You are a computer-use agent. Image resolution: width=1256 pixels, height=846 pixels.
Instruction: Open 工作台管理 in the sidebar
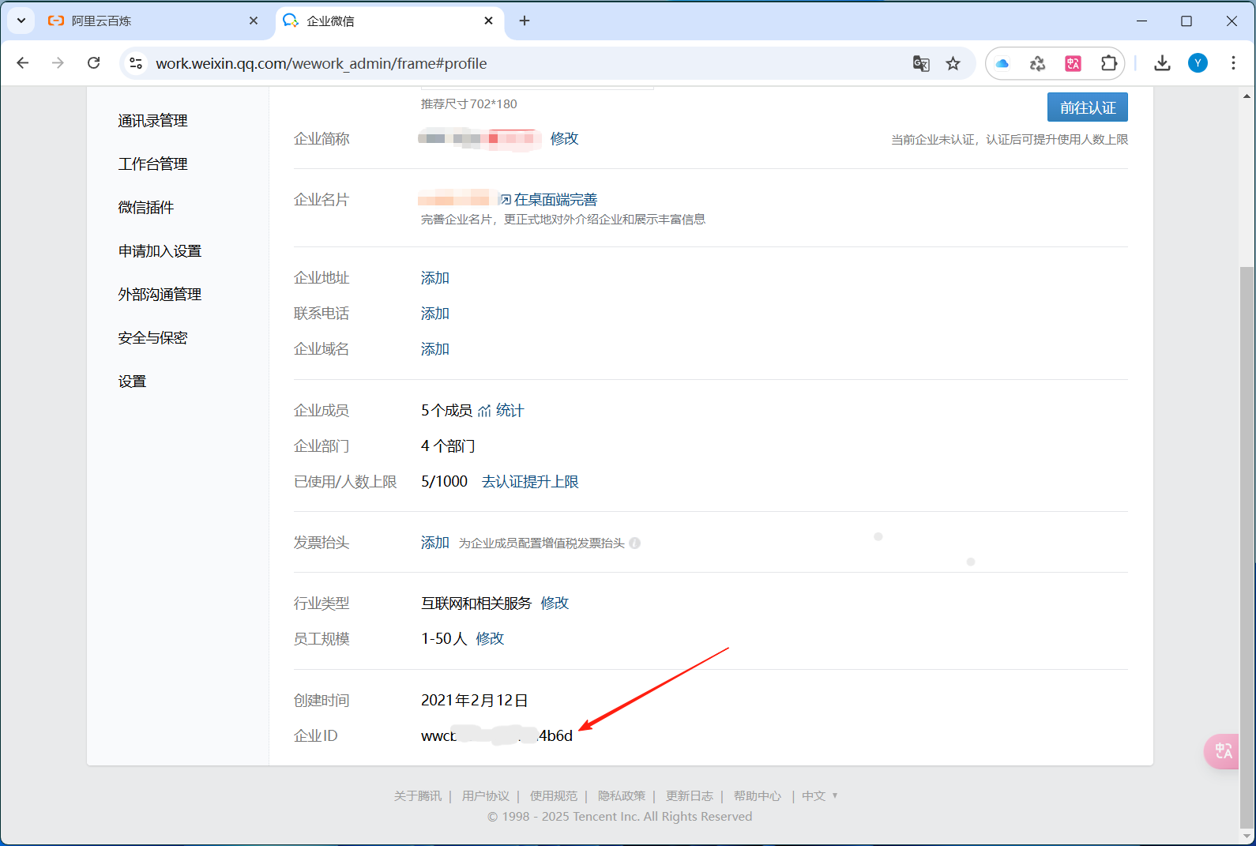click(152, 164)
